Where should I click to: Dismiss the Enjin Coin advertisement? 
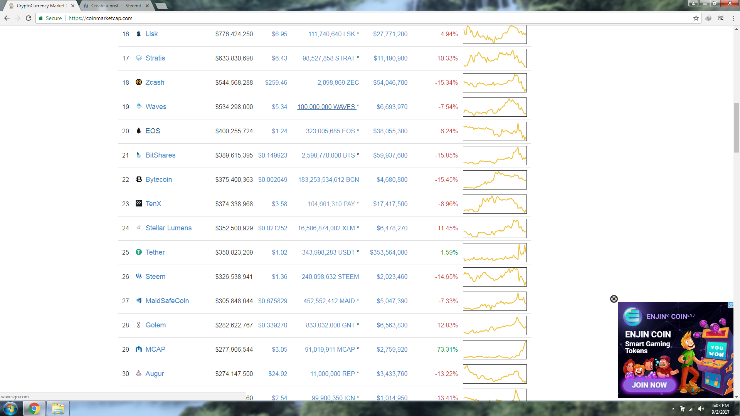coord(614,299)
